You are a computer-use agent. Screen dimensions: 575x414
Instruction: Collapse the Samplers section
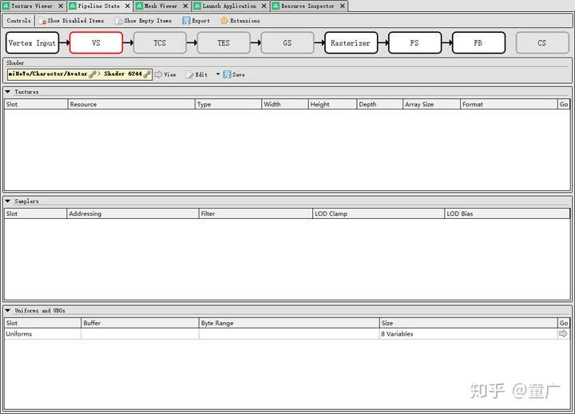(8, 201)
